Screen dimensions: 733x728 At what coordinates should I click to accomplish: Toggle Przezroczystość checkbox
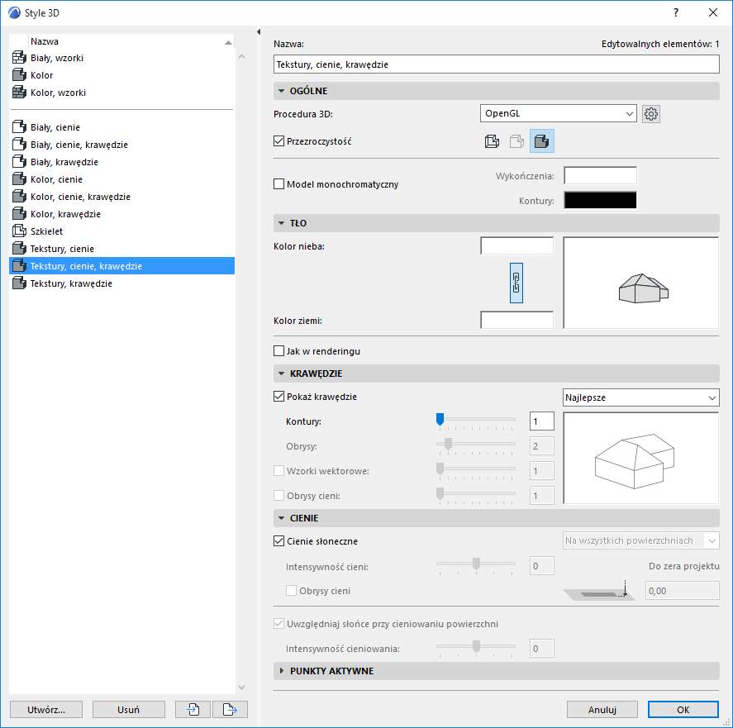pos(278,140)
